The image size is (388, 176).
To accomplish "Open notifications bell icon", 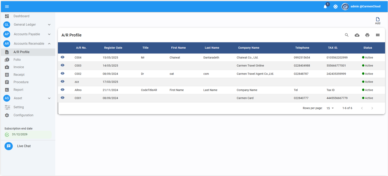I will tap(325, 6).
